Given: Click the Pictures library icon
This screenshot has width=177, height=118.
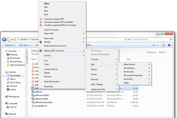Looking at the screenshot, I should tap(8, 86).
